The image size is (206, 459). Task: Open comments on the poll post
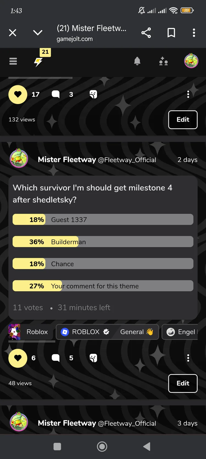[56, 358]
